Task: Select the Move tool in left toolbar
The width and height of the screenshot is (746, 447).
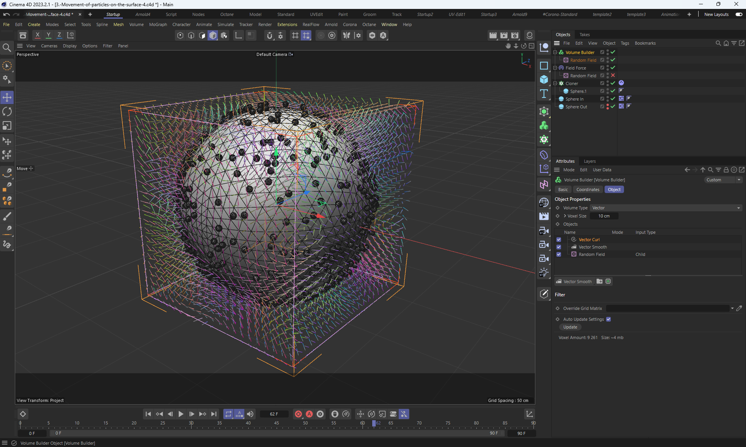Action: click(7, 97)
